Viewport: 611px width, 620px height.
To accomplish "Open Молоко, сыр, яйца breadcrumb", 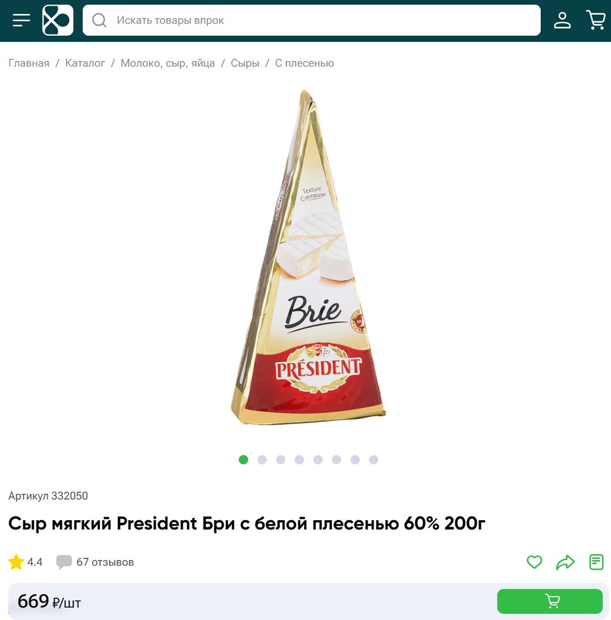I will tap(168, 63).
